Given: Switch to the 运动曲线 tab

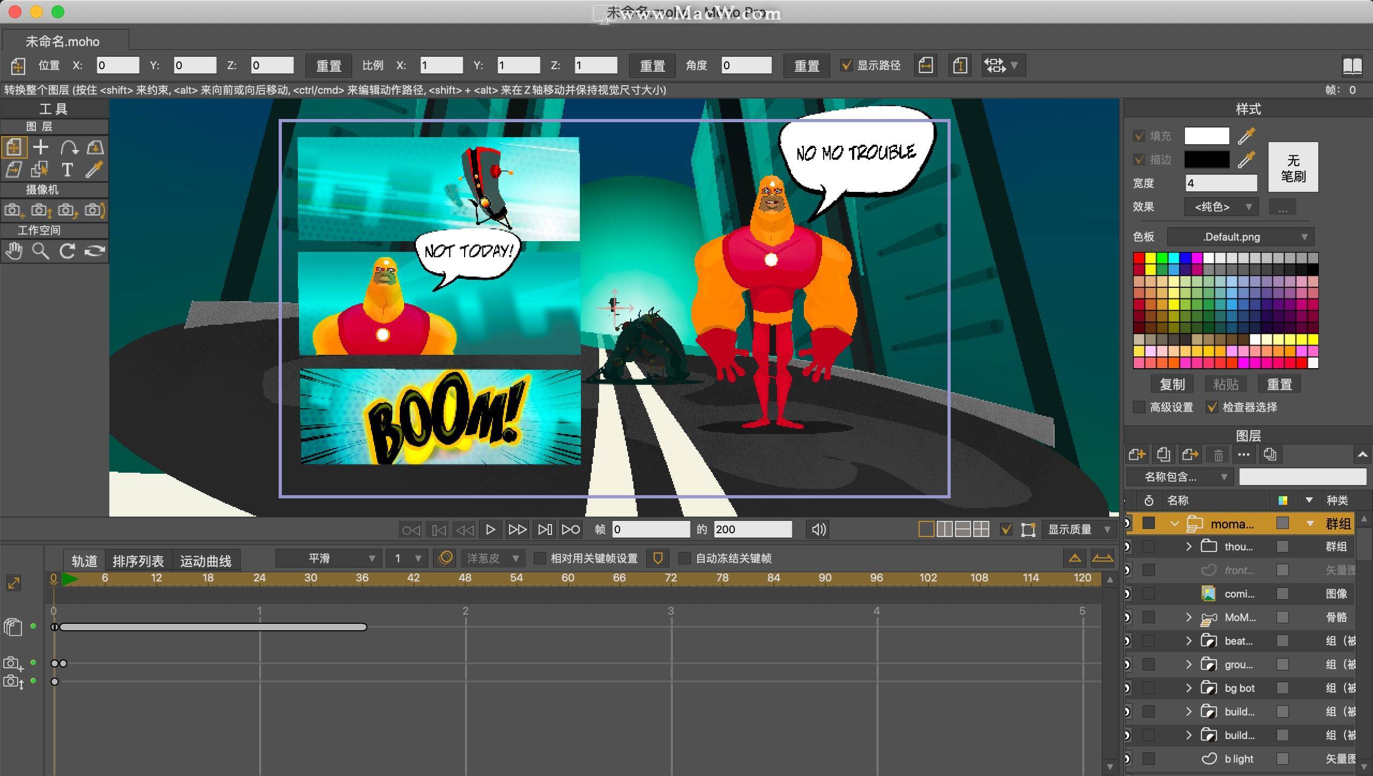Looking at the screenshot, I should pos(206,561).
